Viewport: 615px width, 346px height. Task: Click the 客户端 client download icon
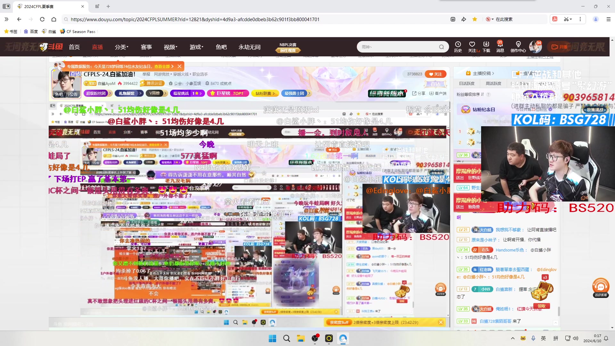click(438, 93)
